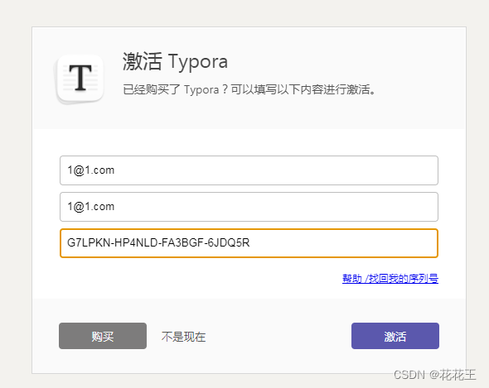489x388 pixels.
Task: Choose 不是现在 to skip activation
Action: (183, 337)
